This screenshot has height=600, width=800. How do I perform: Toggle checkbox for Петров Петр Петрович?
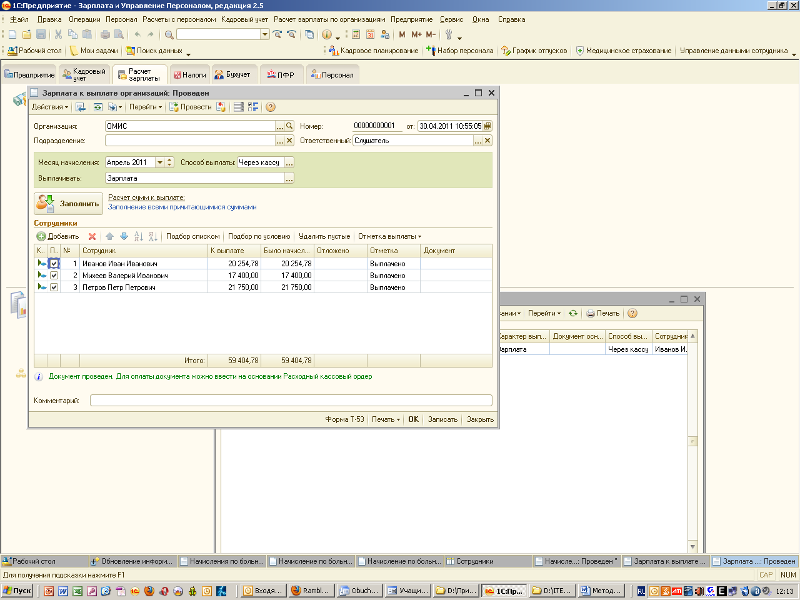coord(54,287)
